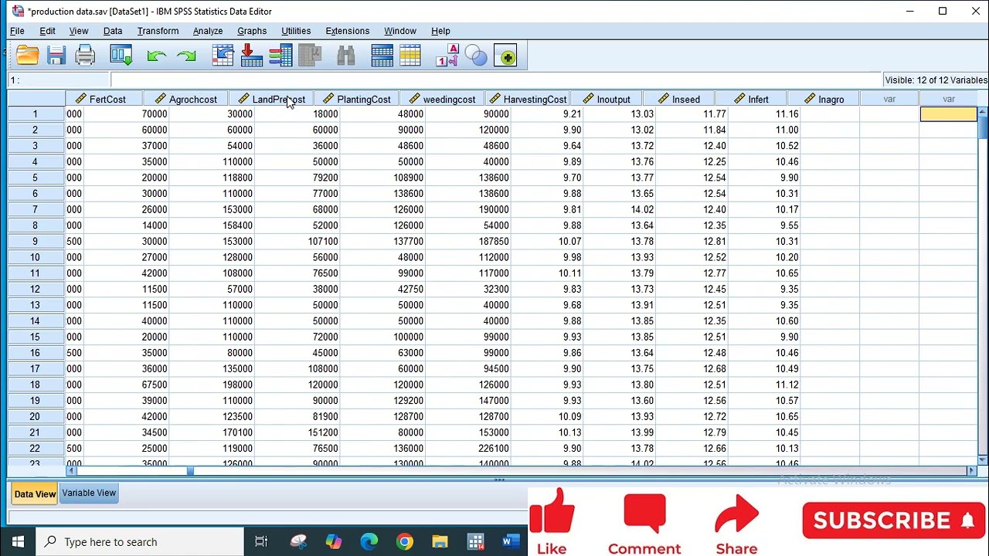Select the lnfert column header
This screenshot has width=989, height=556.
point(751,99)
